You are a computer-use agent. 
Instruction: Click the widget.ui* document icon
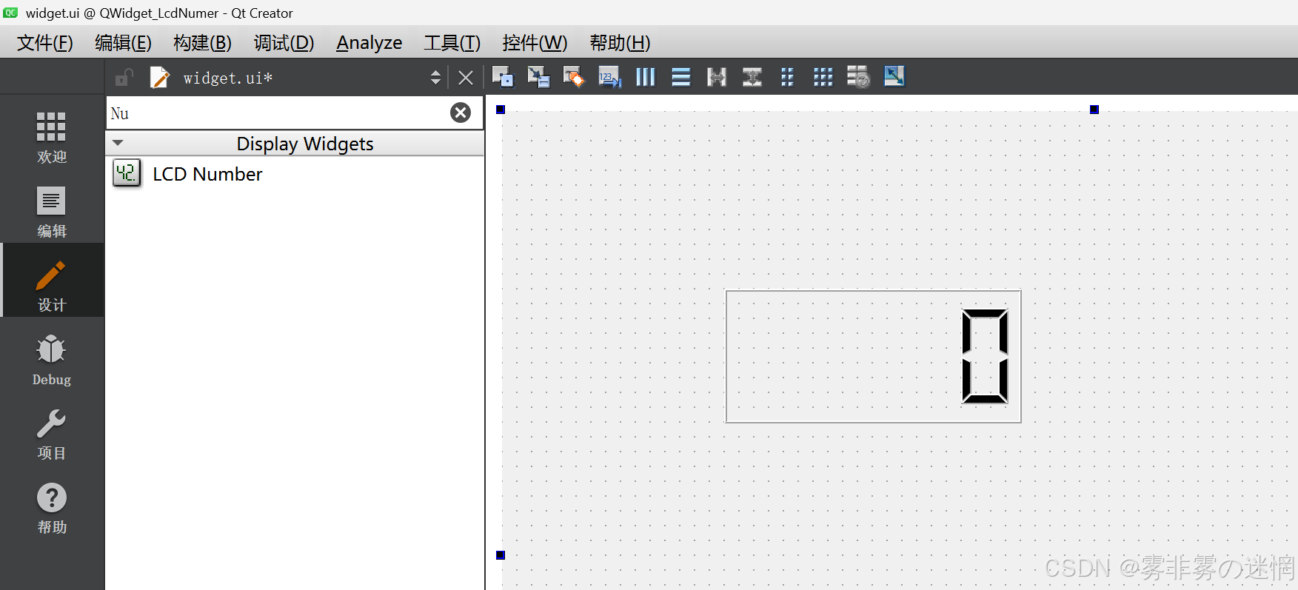[x=160, y=77]
